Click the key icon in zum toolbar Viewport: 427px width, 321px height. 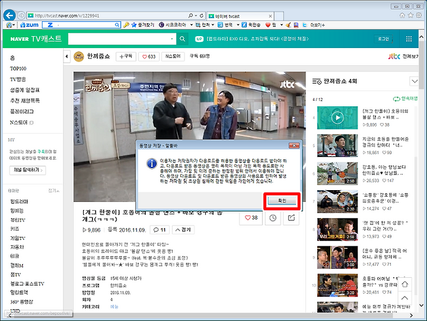[x=126, y=25]
